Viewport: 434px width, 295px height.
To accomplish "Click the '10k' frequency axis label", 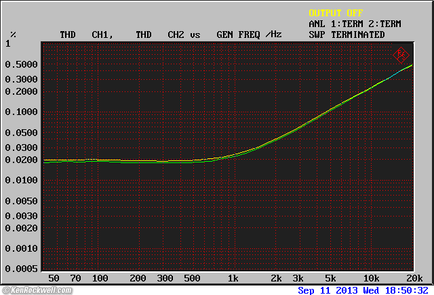I will click(x=371, y=278).
